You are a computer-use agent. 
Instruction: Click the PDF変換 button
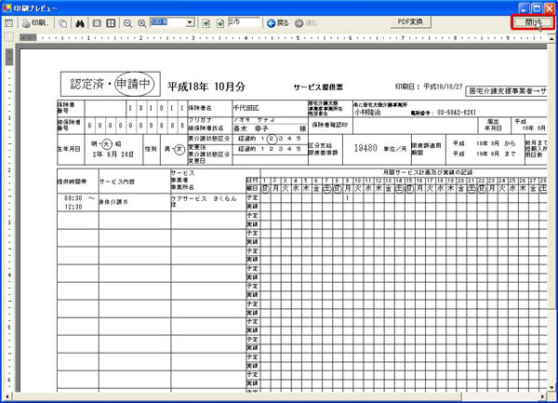coord(410,22)
